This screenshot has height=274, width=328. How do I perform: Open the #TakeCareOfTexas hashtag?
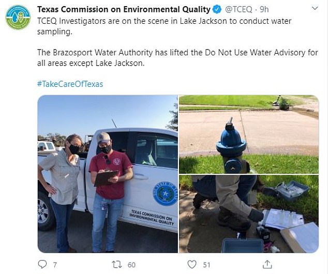click(x=70, y=84)
